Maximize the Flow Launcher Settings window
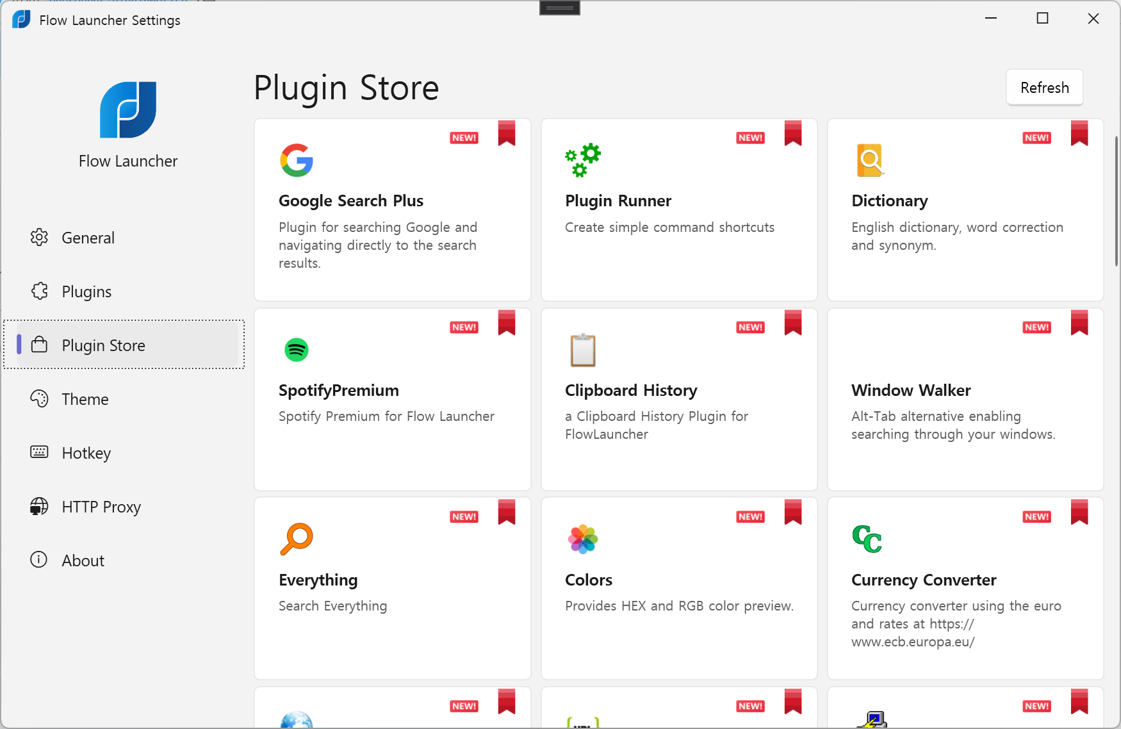Screen dimensions: 1121x729 point(1042,19)
